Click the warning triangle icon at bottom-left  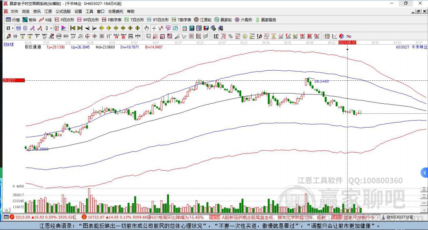click(7, 210)
